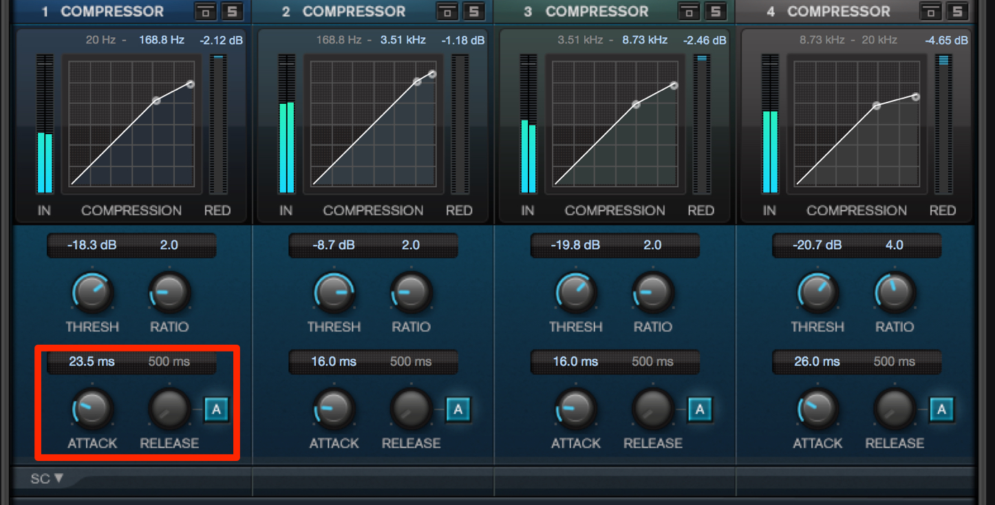Click compressor 4 RELEASE knob
Image resolution: width=995 pixels, height=505 pixels.
coord(895,409)
